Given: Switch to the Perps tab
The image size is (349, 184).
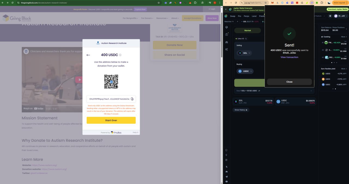Looking at the screenshot, I should (x=246, y=16).
